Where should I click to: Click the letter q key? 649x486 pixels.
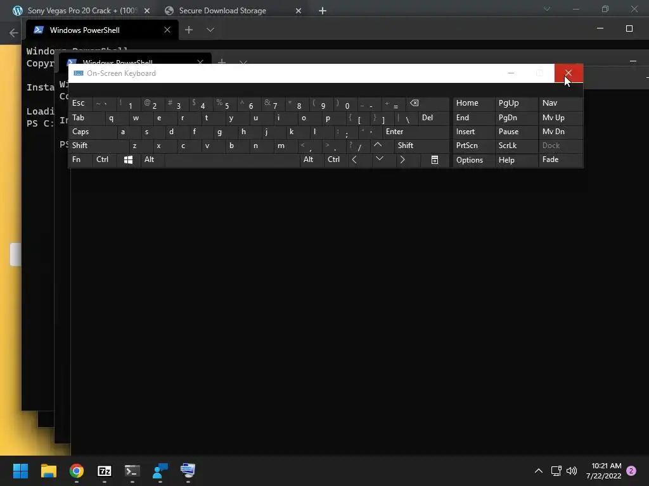coord(117,118)
